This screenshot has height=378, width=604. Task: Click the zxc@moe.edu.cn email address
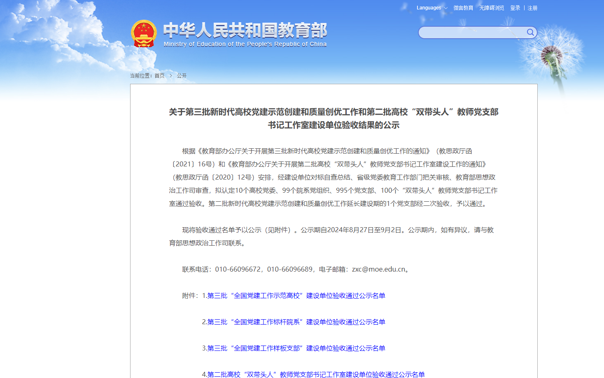pyautogui.click(x=378, y=269)
